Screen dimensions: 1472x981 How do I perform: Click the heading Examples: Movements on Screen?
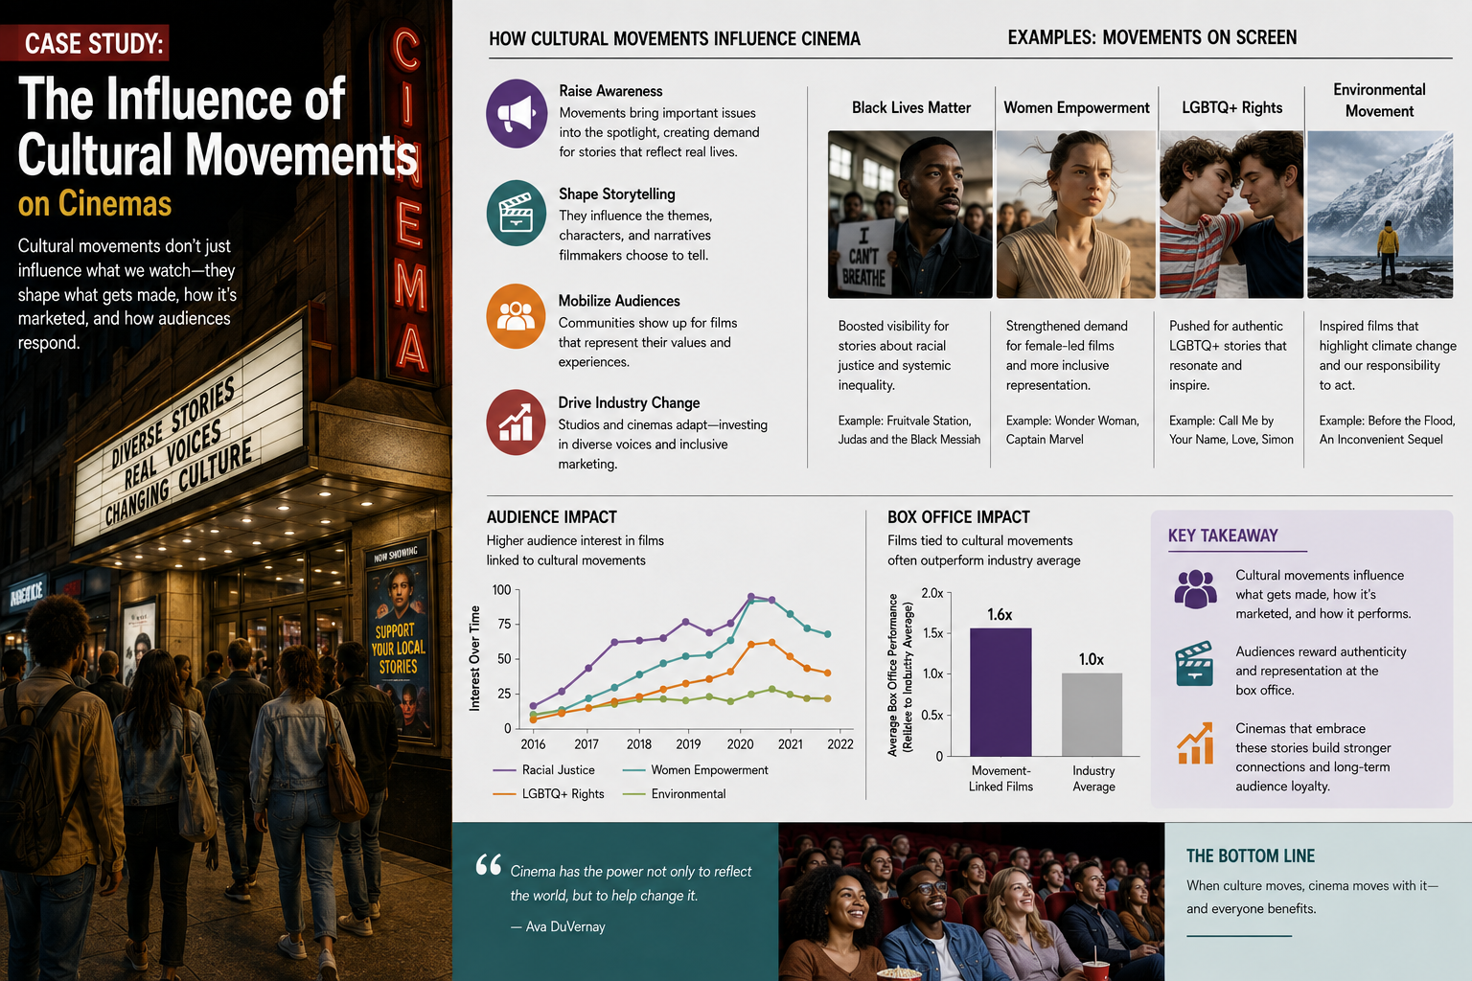[x=1152, y=37]
